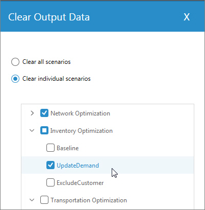Select the Clear all scenarios radio button
205x210 pixels.
tap(15, 62)
